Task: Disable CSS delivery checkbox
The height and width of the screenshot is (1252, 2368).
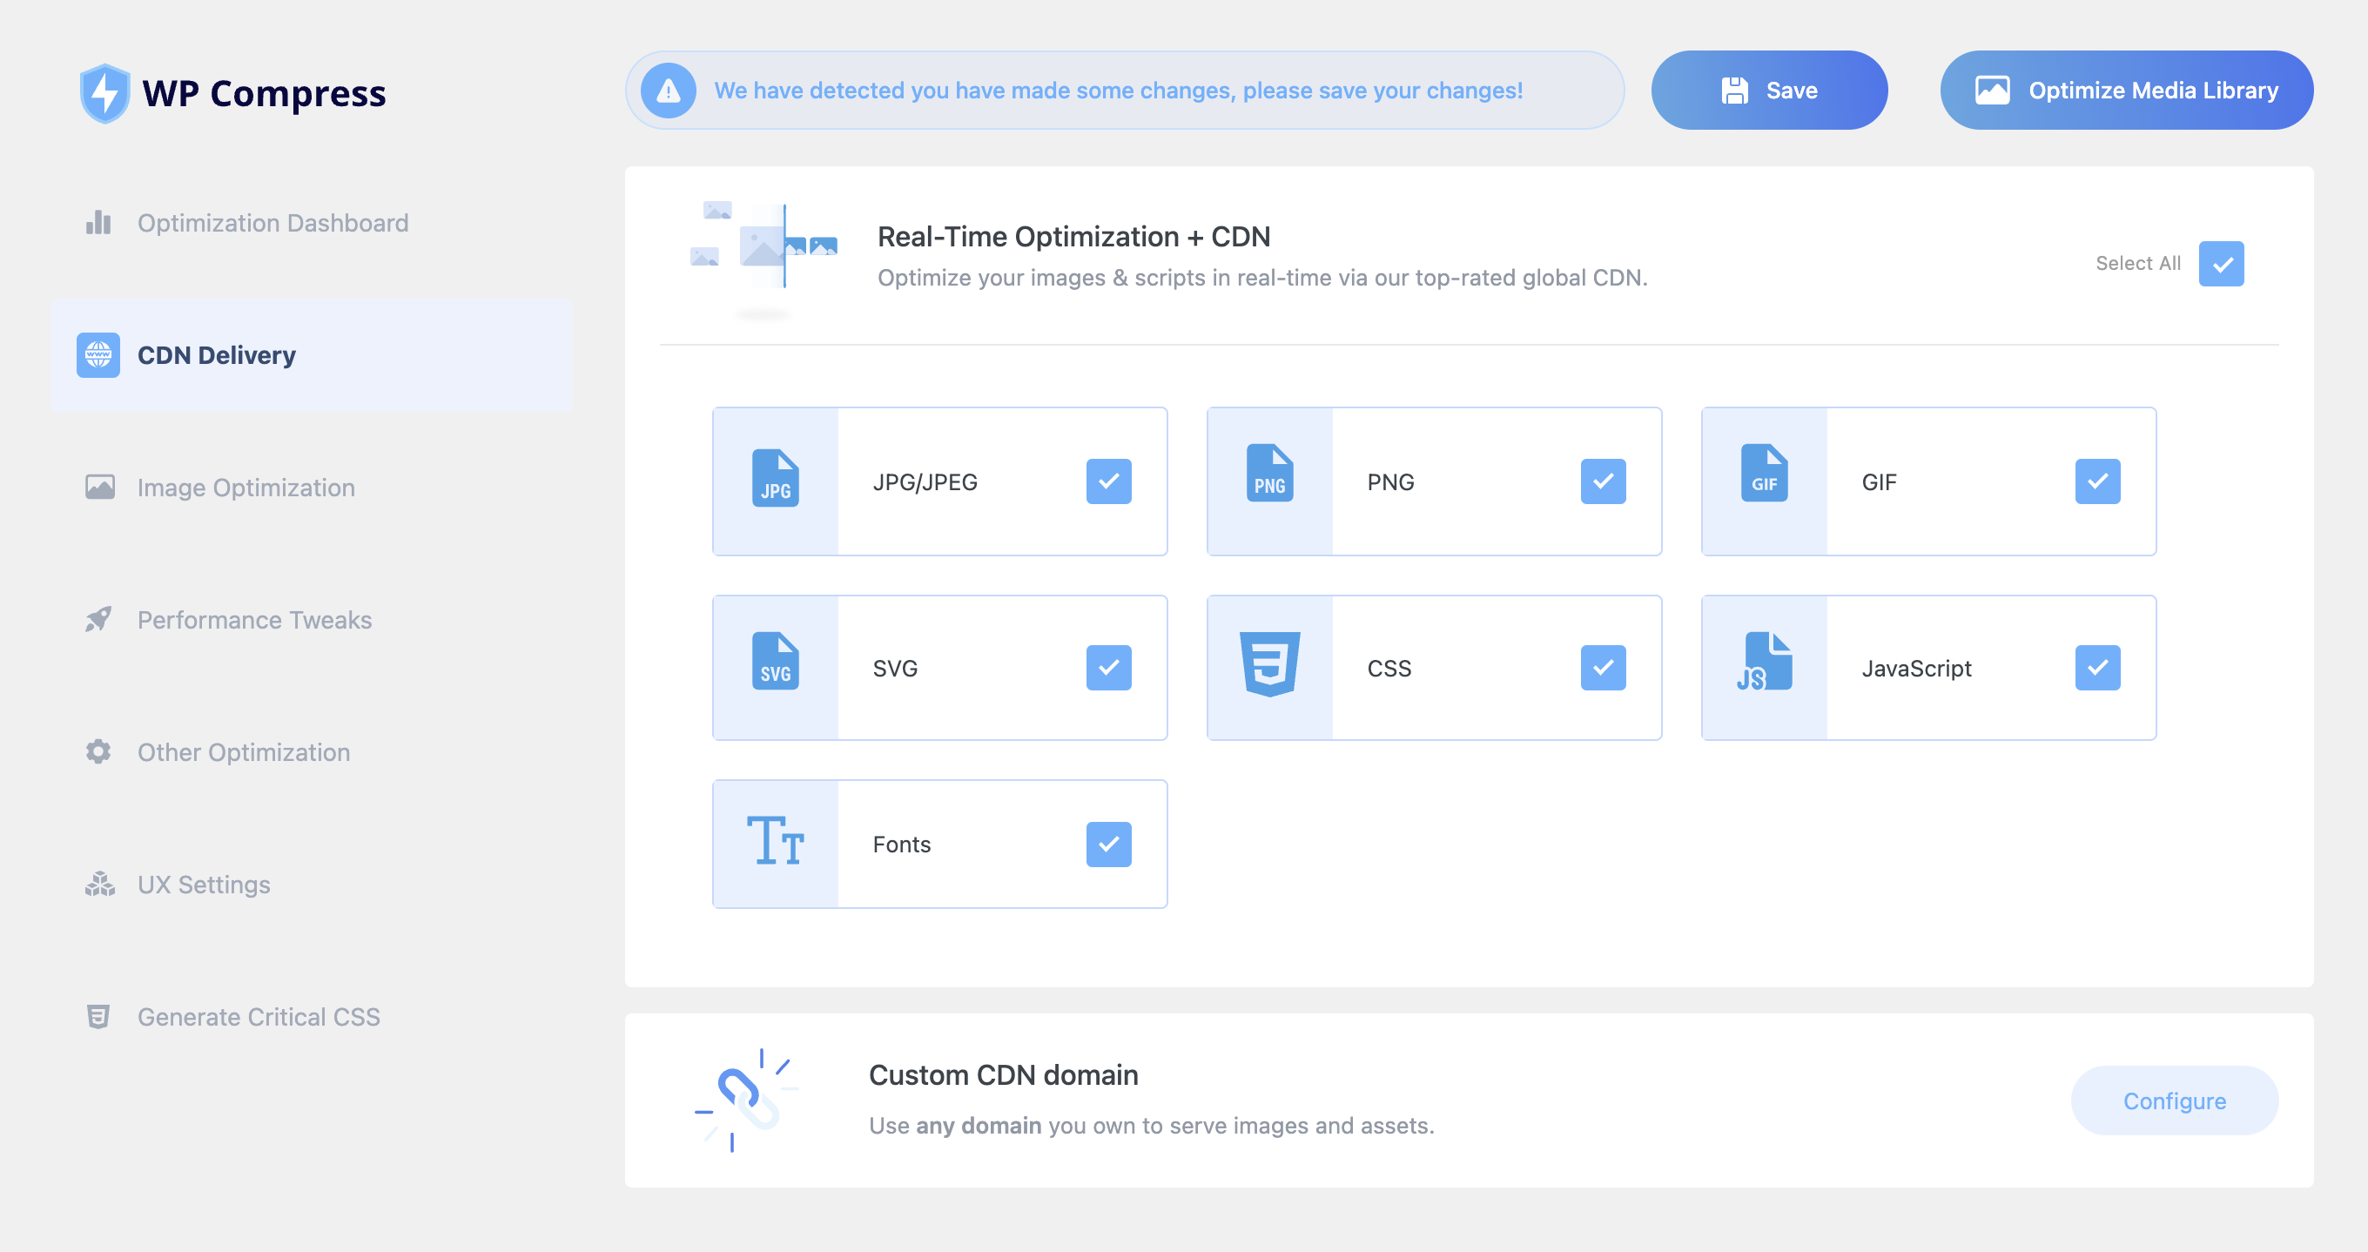Action: (x=1603, y=668)
